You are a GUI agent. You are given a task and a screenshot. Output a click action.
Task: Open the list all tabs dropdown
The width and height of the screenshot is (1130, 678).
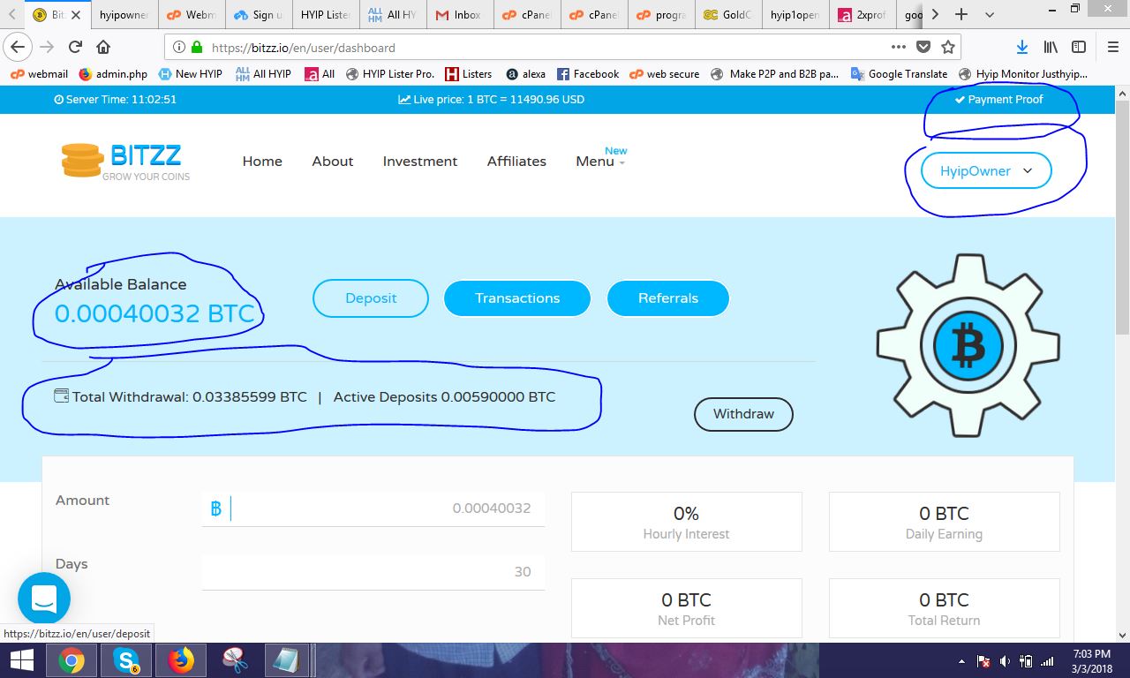(x=990, y=14)
